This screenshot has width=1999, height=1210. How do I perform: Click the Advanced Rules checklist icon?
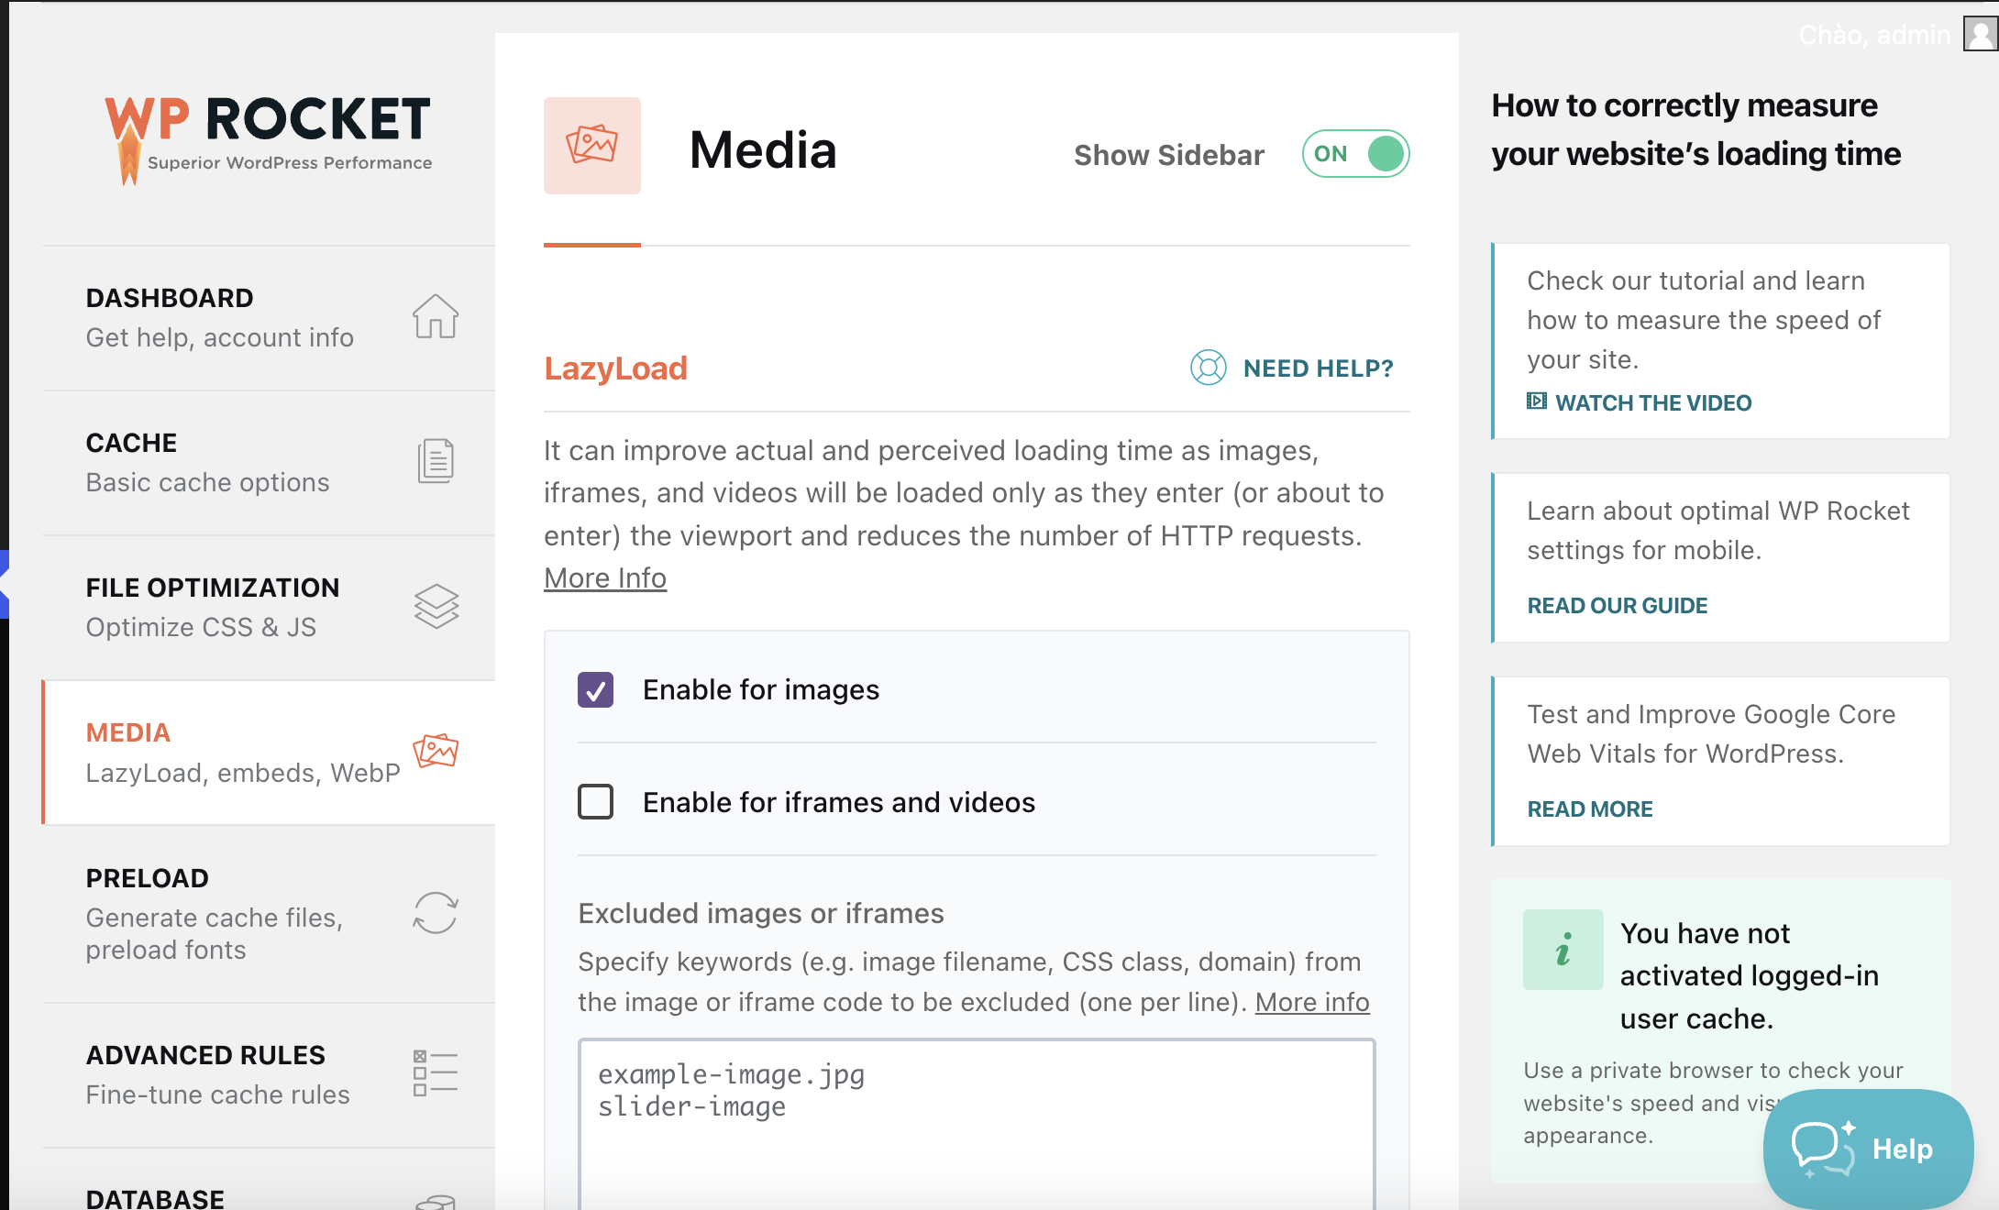pyautogui.click(x=436, y=1073)
